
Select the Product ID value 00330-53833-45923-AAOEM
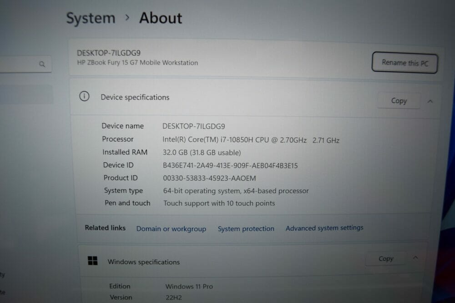pos(209,178)
